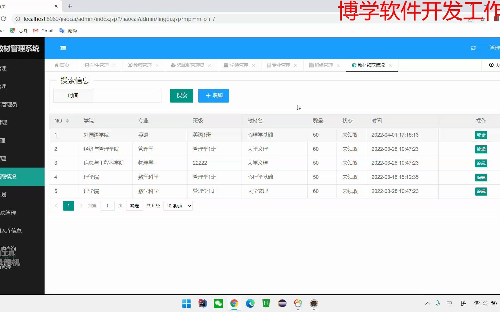
Task: Expand hidden system tray icons via the chevron
Action: [x=427, y=303]
